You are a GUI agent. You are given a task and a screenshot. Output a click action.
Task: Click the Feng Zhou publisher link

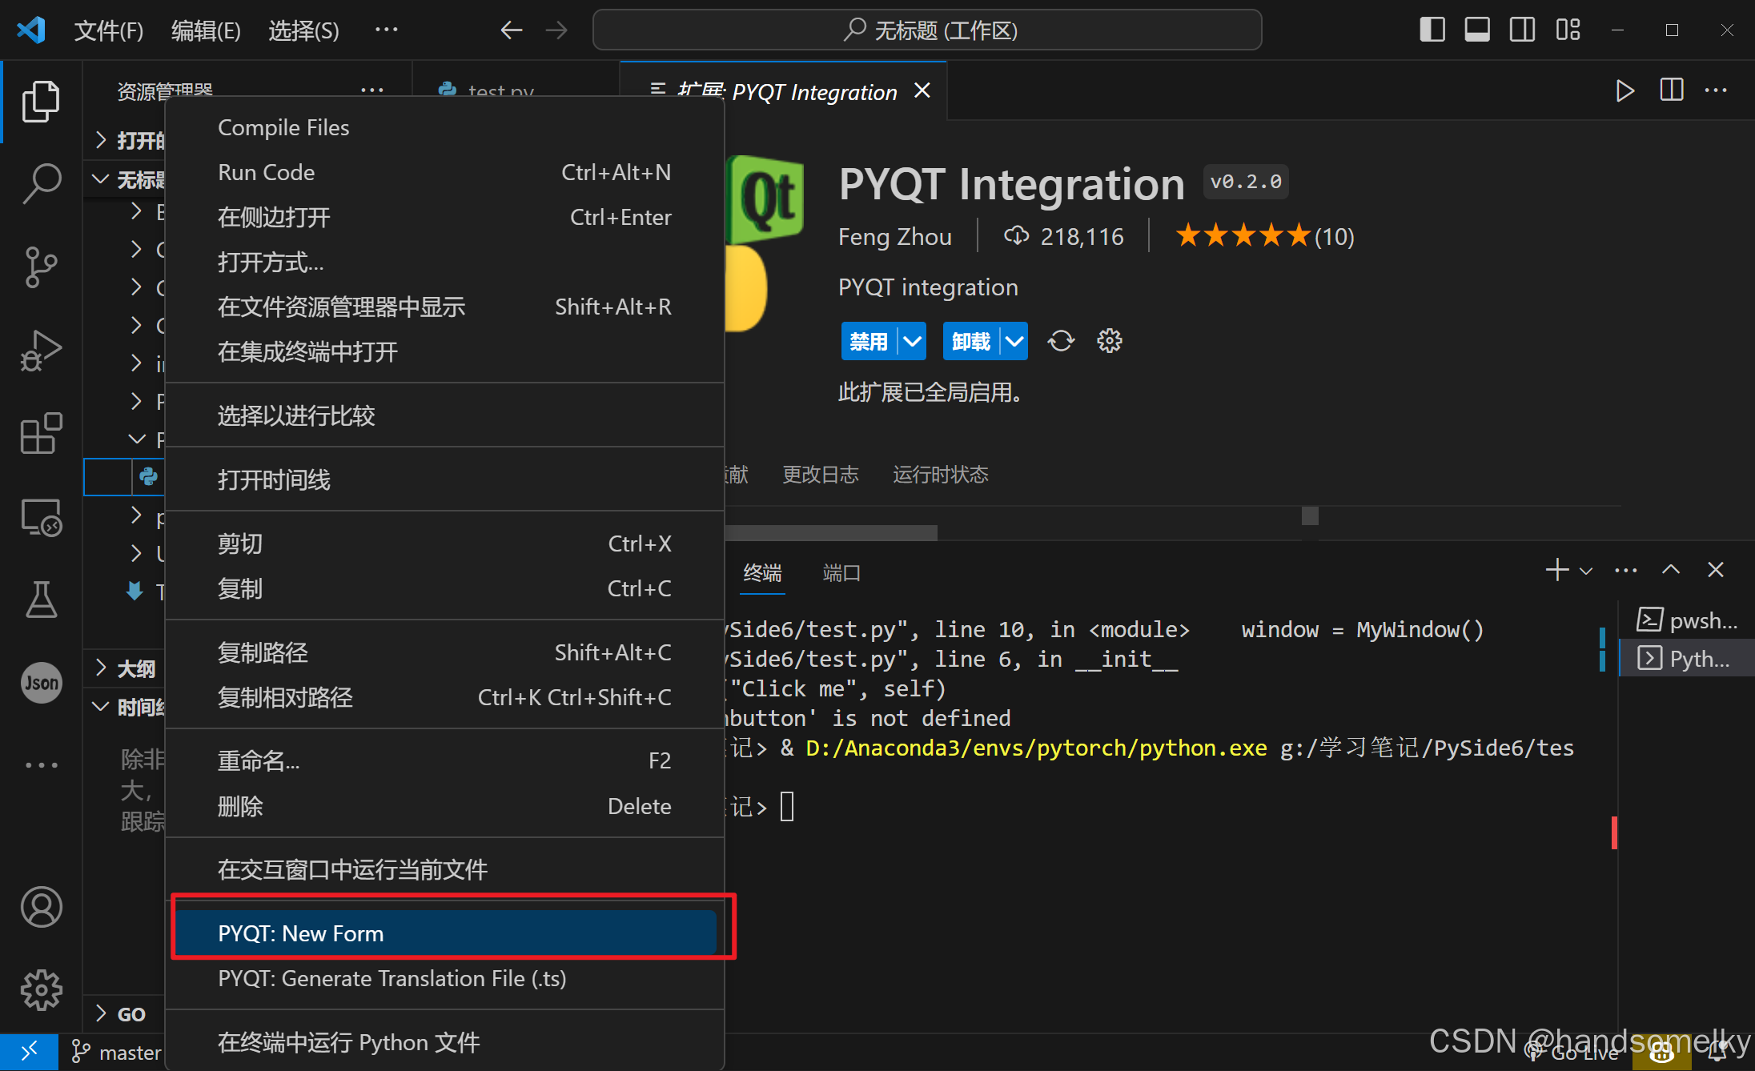point(894,237)
